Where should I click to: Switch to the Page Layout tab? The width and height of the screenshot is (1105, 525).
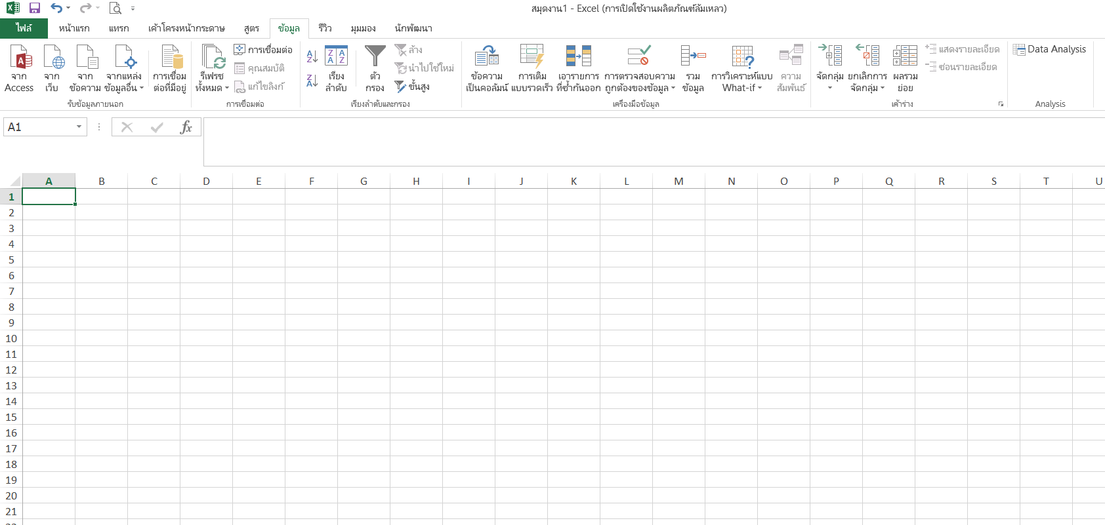tap(186, 28)
